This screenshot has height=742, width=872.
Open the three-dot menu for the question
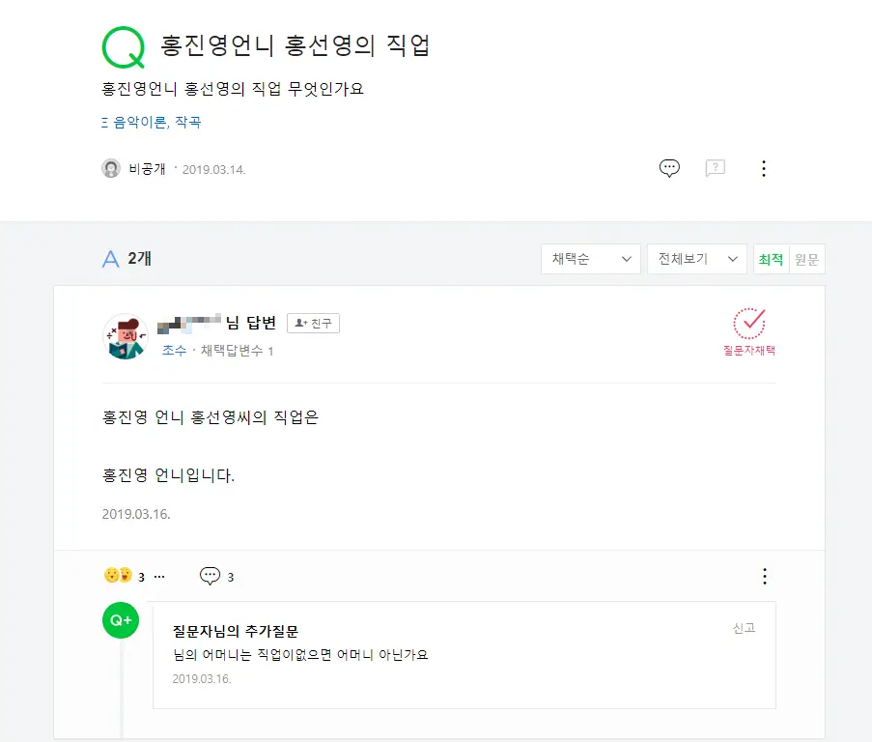tap(764, 168)
